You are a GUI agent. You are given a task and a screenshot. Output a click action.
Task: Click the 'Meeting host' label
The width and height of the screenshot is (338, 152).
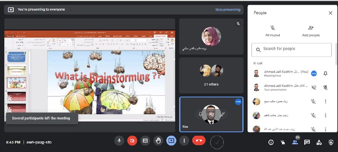pos(273,76)
